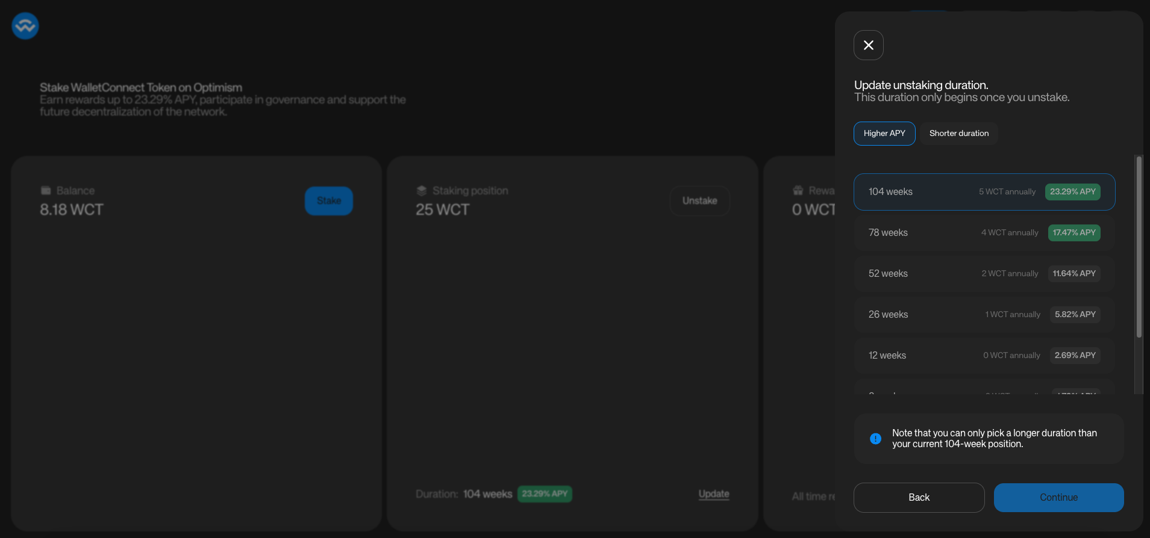The image size is (1150, 538).
Task: Click the 23.29% APY badge in the 104 weeks row
Action: (1073, 192)
